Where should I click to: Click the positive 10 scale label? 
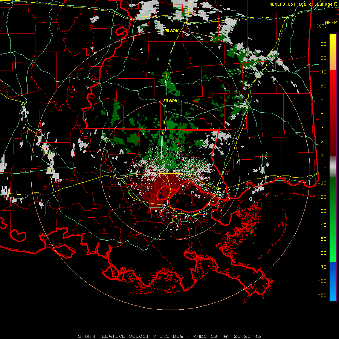[324, 156]
